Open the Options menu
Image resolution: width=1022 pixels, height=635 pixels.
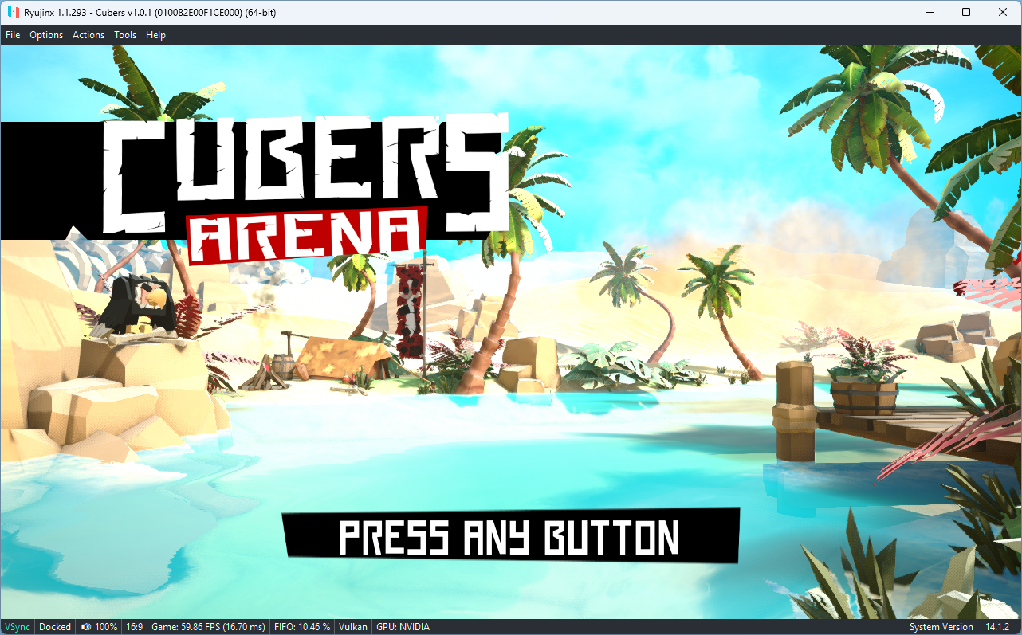point(45,34)
